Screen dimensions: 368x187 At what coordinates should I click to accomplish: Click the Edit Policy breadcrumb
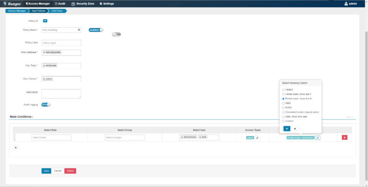tap(57, 11)
